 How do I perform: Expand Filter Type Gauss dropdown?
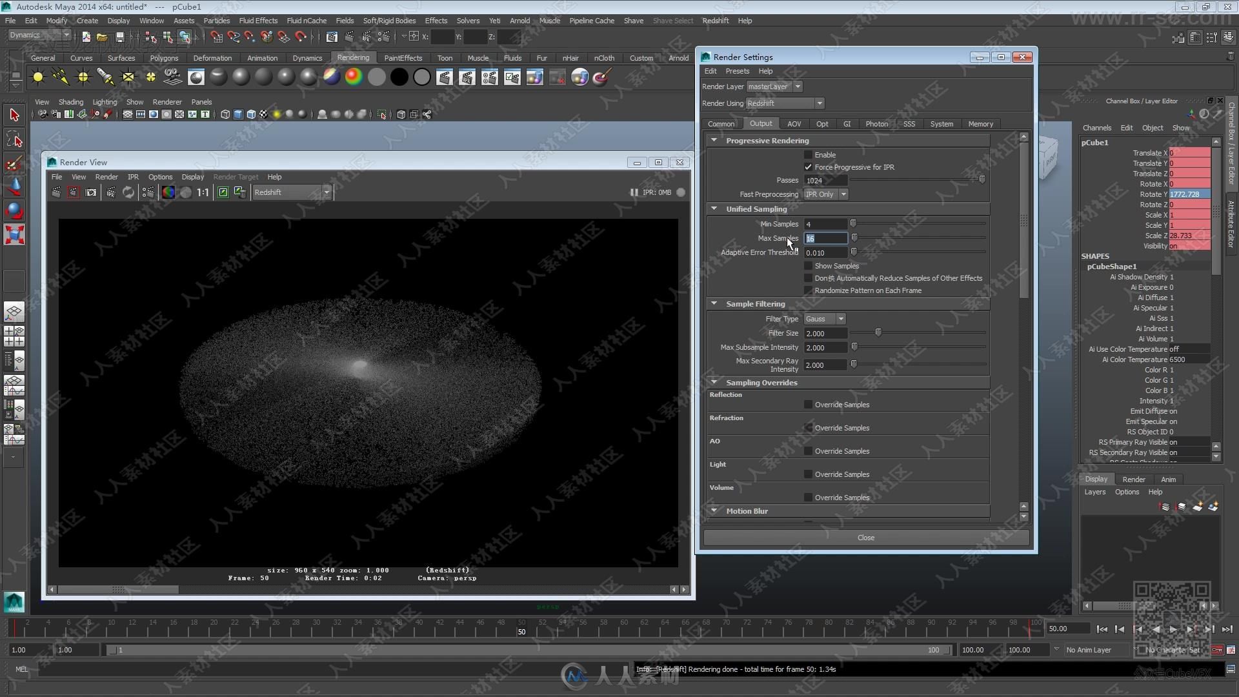840,318
